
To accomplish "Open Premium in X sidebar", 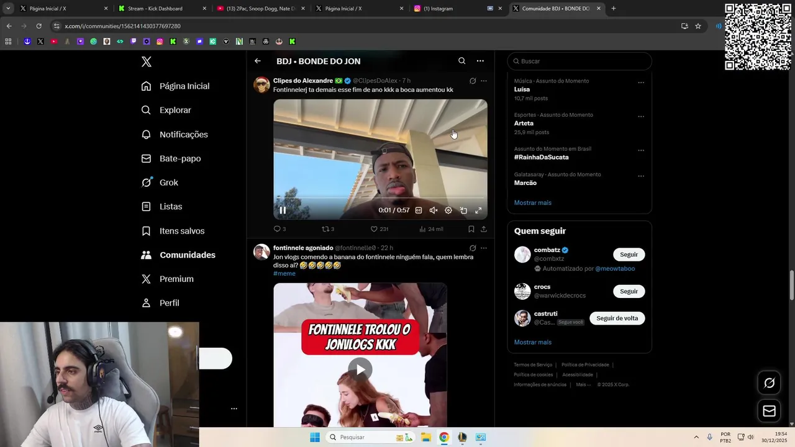I will click(167, 279).
